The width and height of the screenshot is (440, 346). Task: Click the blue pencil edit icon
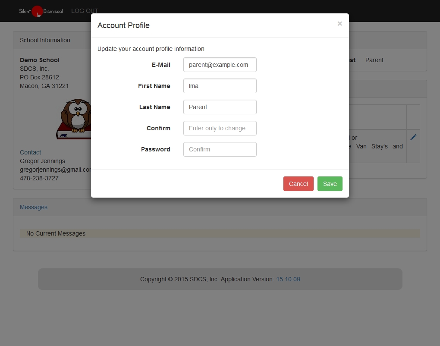click(413, 137)
